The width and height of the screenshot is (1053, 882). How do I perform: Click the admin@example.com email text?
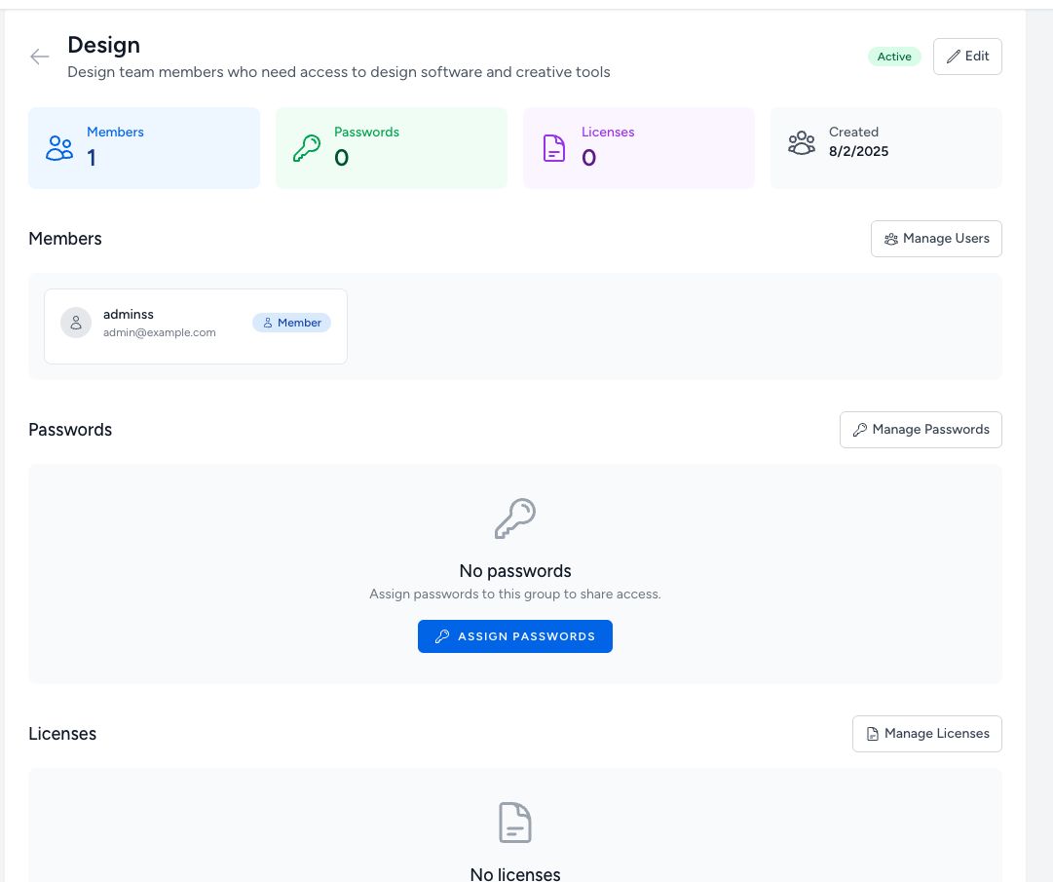[x=160, y=332]
